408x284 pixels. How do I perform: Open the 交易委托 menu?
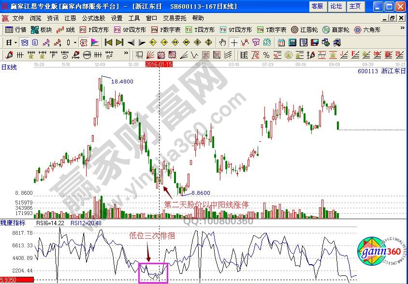tap(175, 18)
